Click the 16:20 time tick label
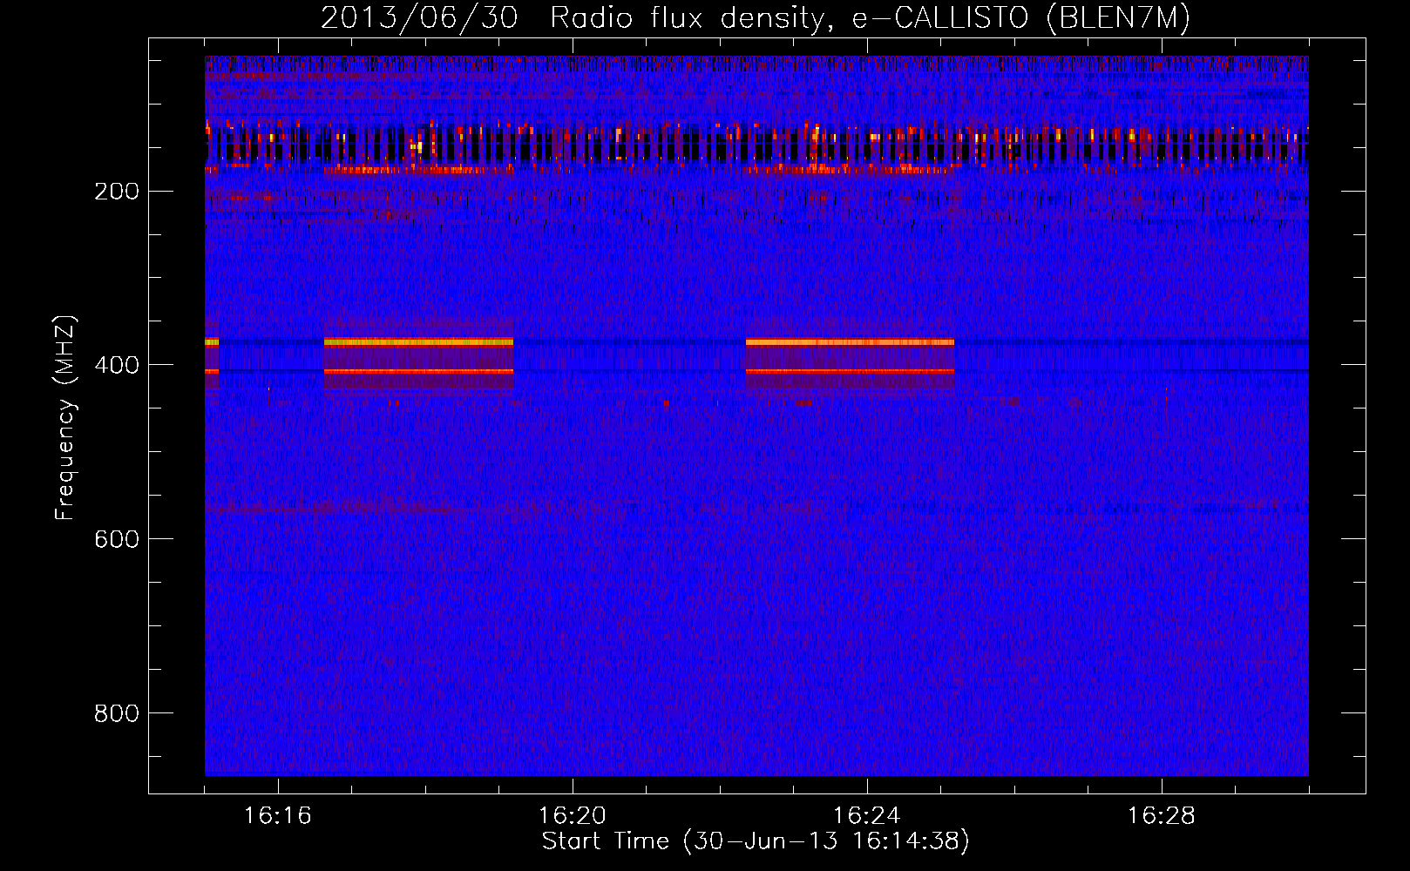Screen dimensions: 1410x871 pos(573,815)
